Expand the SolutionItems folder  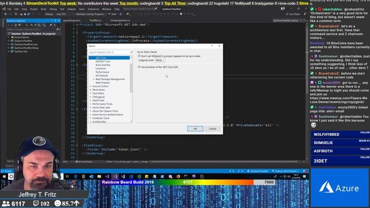(8, 37)
